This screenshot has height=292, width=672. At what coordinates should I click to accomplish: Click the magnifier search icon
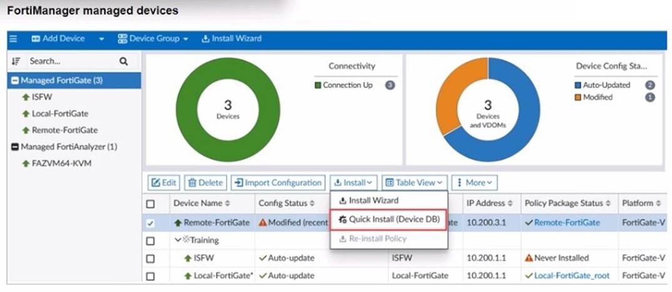[x=124, y=61]
